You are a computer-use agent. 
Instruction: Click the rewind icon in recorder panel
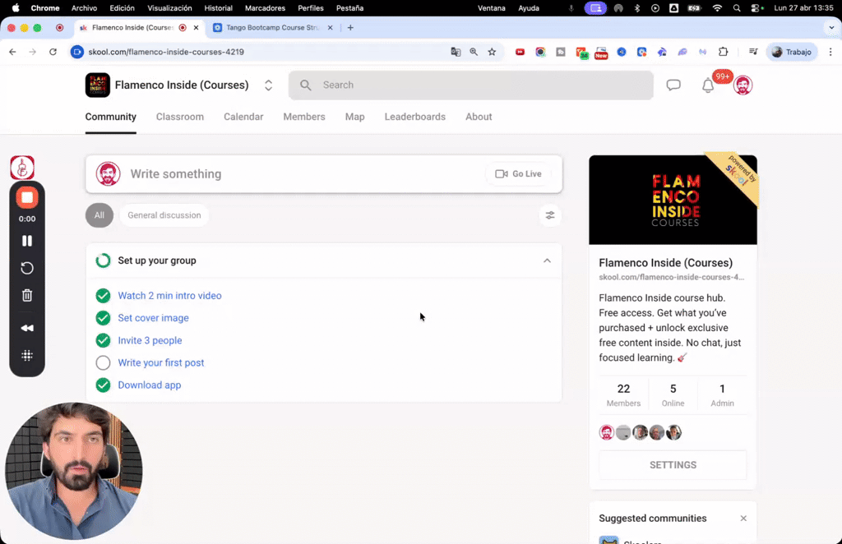click(27, 328)
